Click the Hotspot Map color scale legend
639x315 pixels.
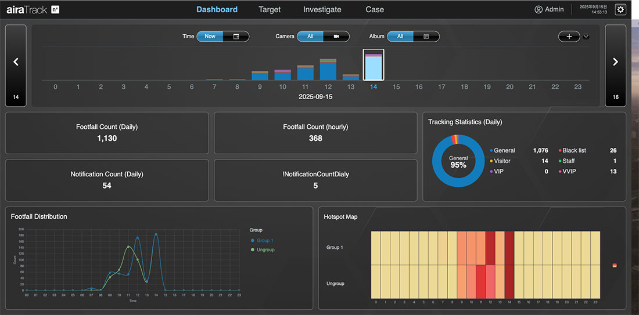click(x=615, y=265)
